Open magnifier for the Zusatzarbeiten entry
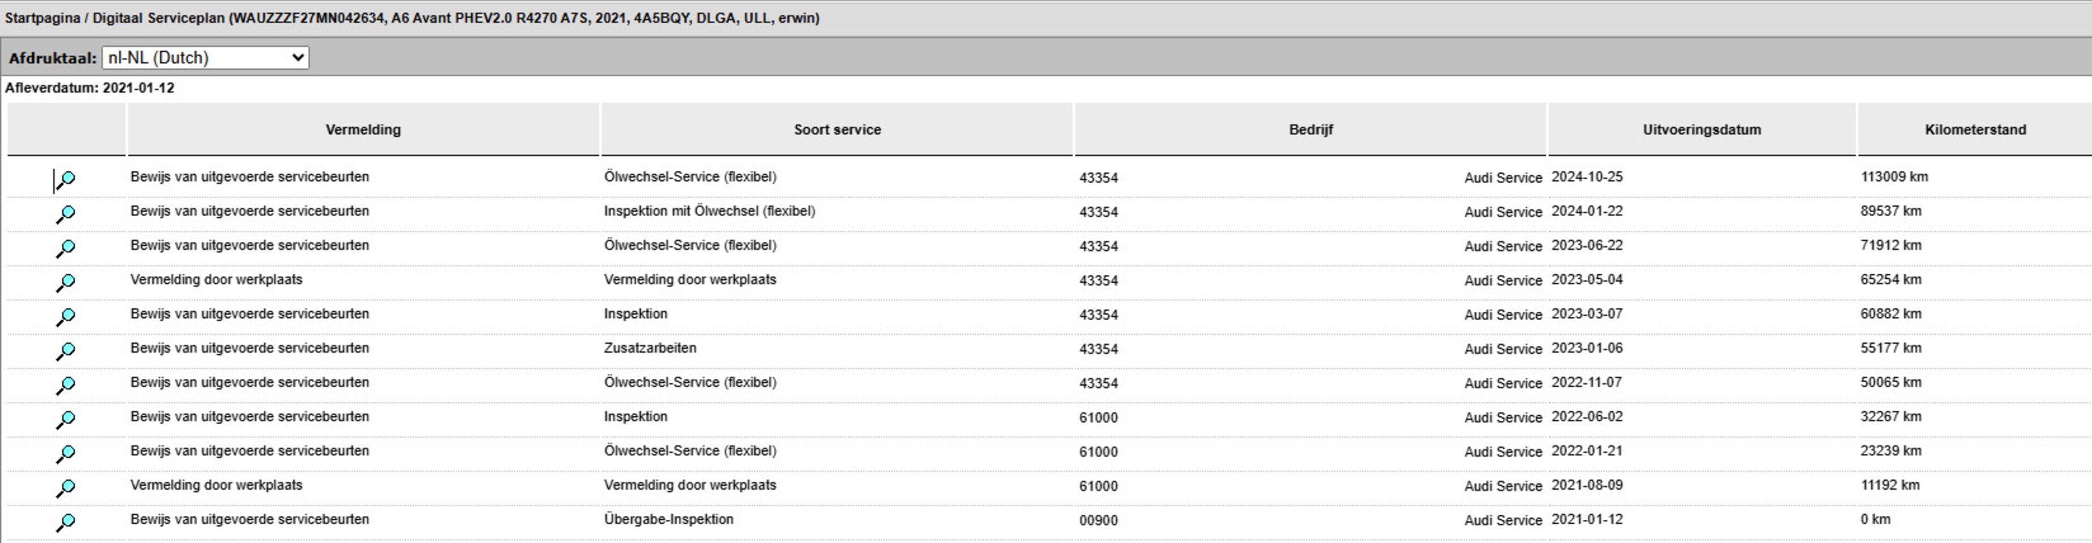Image resolution: width=2092 pixels, height=543 pixels. coord(66,351)
